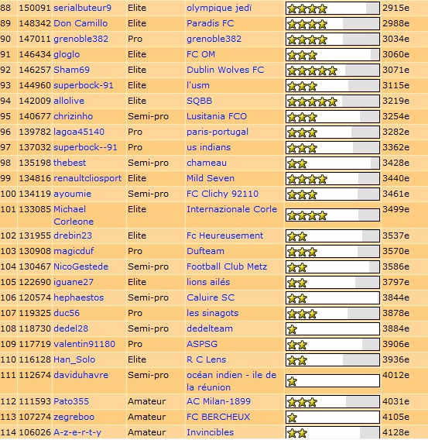Open the Lusitania FCO team link

click(x=217, y=116)
